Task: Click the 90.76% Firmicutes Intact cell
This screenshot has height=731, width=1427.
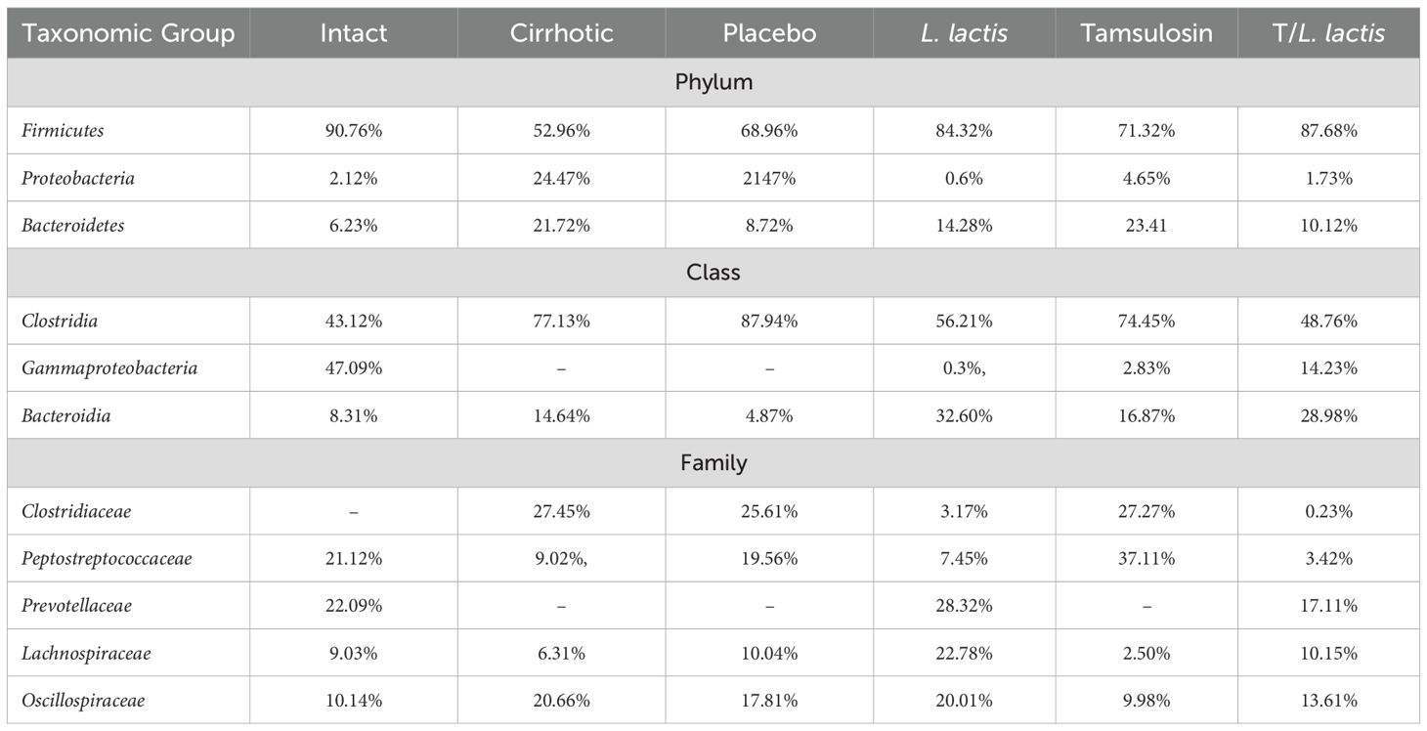Action: 353,130
